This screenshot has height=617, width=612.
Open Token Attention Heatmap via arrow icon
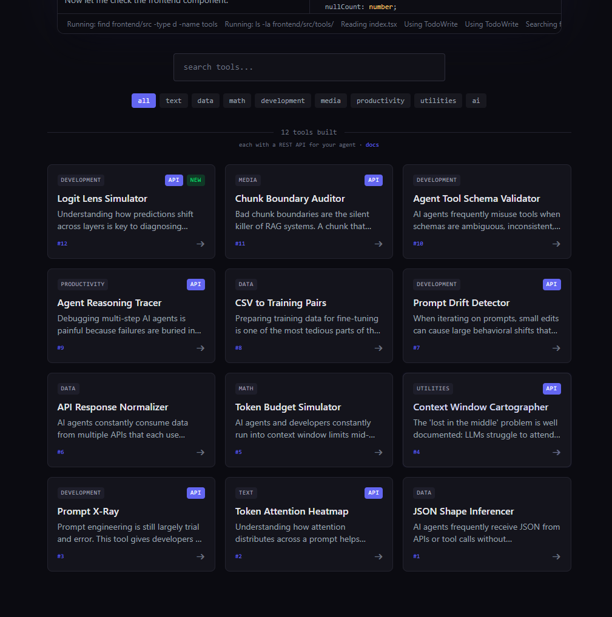tap(378, 557)
